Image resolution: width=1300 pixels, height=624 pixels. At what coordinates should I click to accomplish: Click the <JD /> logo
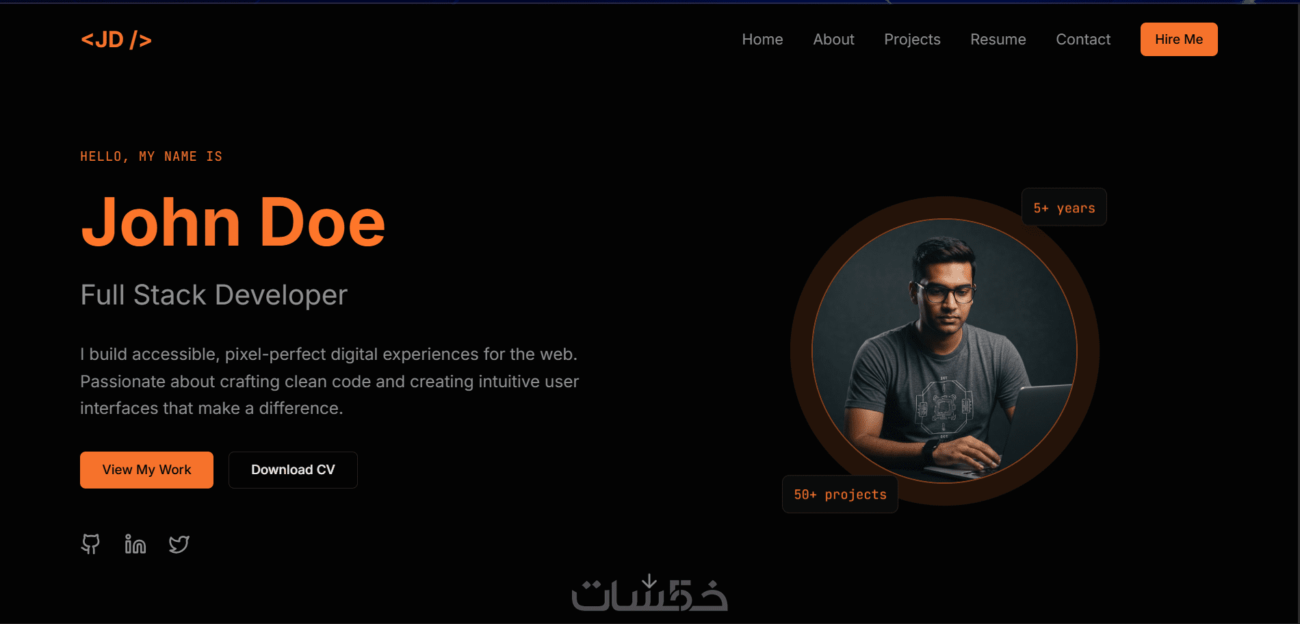116,40
